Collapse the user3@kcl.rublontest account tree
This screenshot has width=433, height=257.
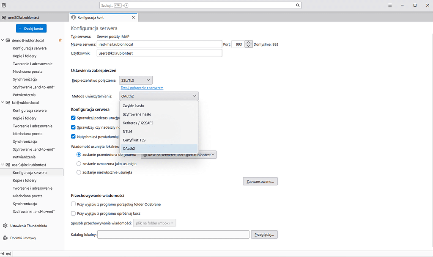tap(3, 165)
